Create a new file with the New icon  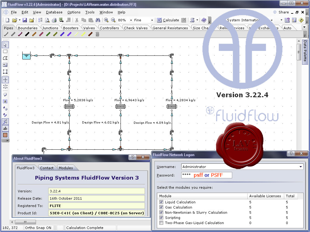[x=7, y=20]
